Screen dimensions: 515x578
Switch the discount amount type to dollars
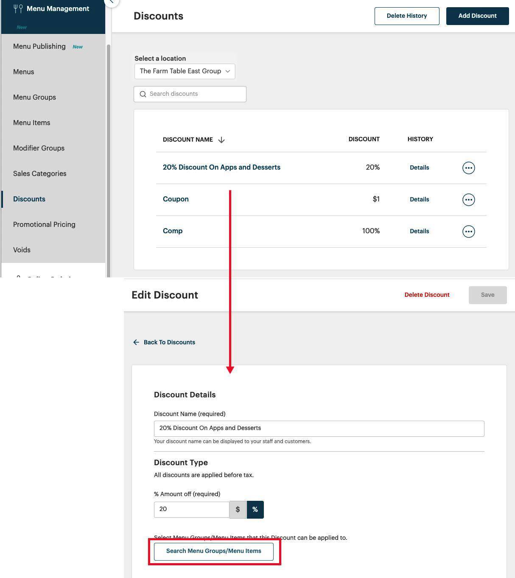pos(238,509)
